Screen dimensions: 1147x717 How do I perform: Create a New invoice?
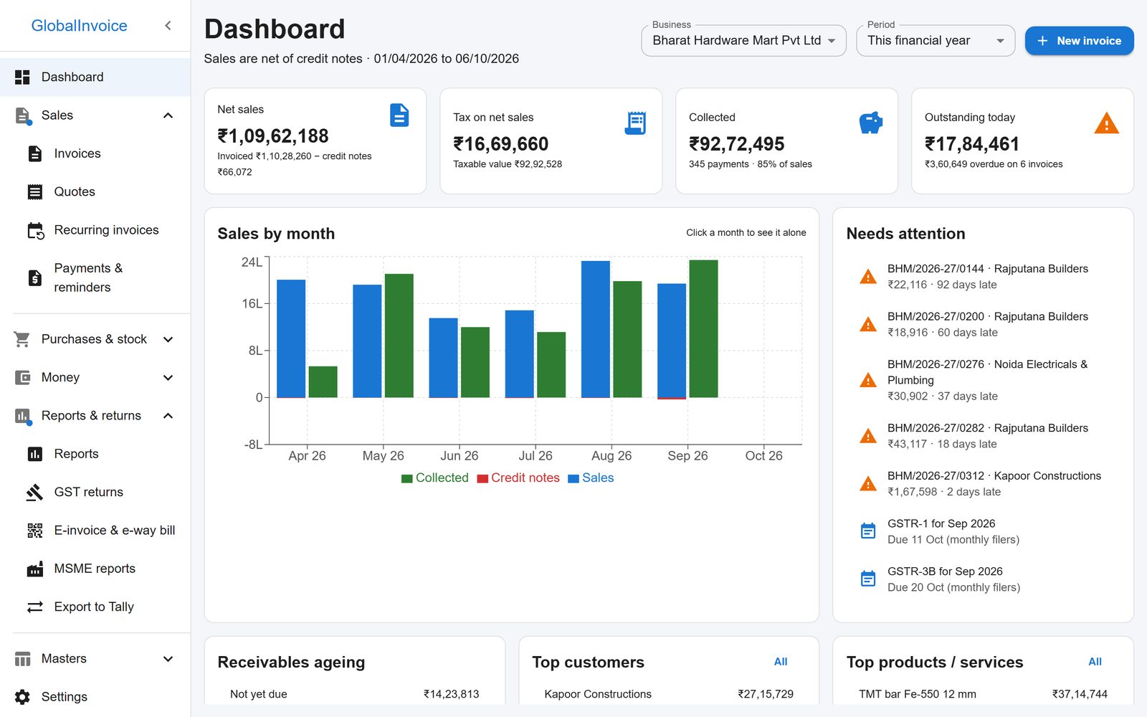point(1079,41)
